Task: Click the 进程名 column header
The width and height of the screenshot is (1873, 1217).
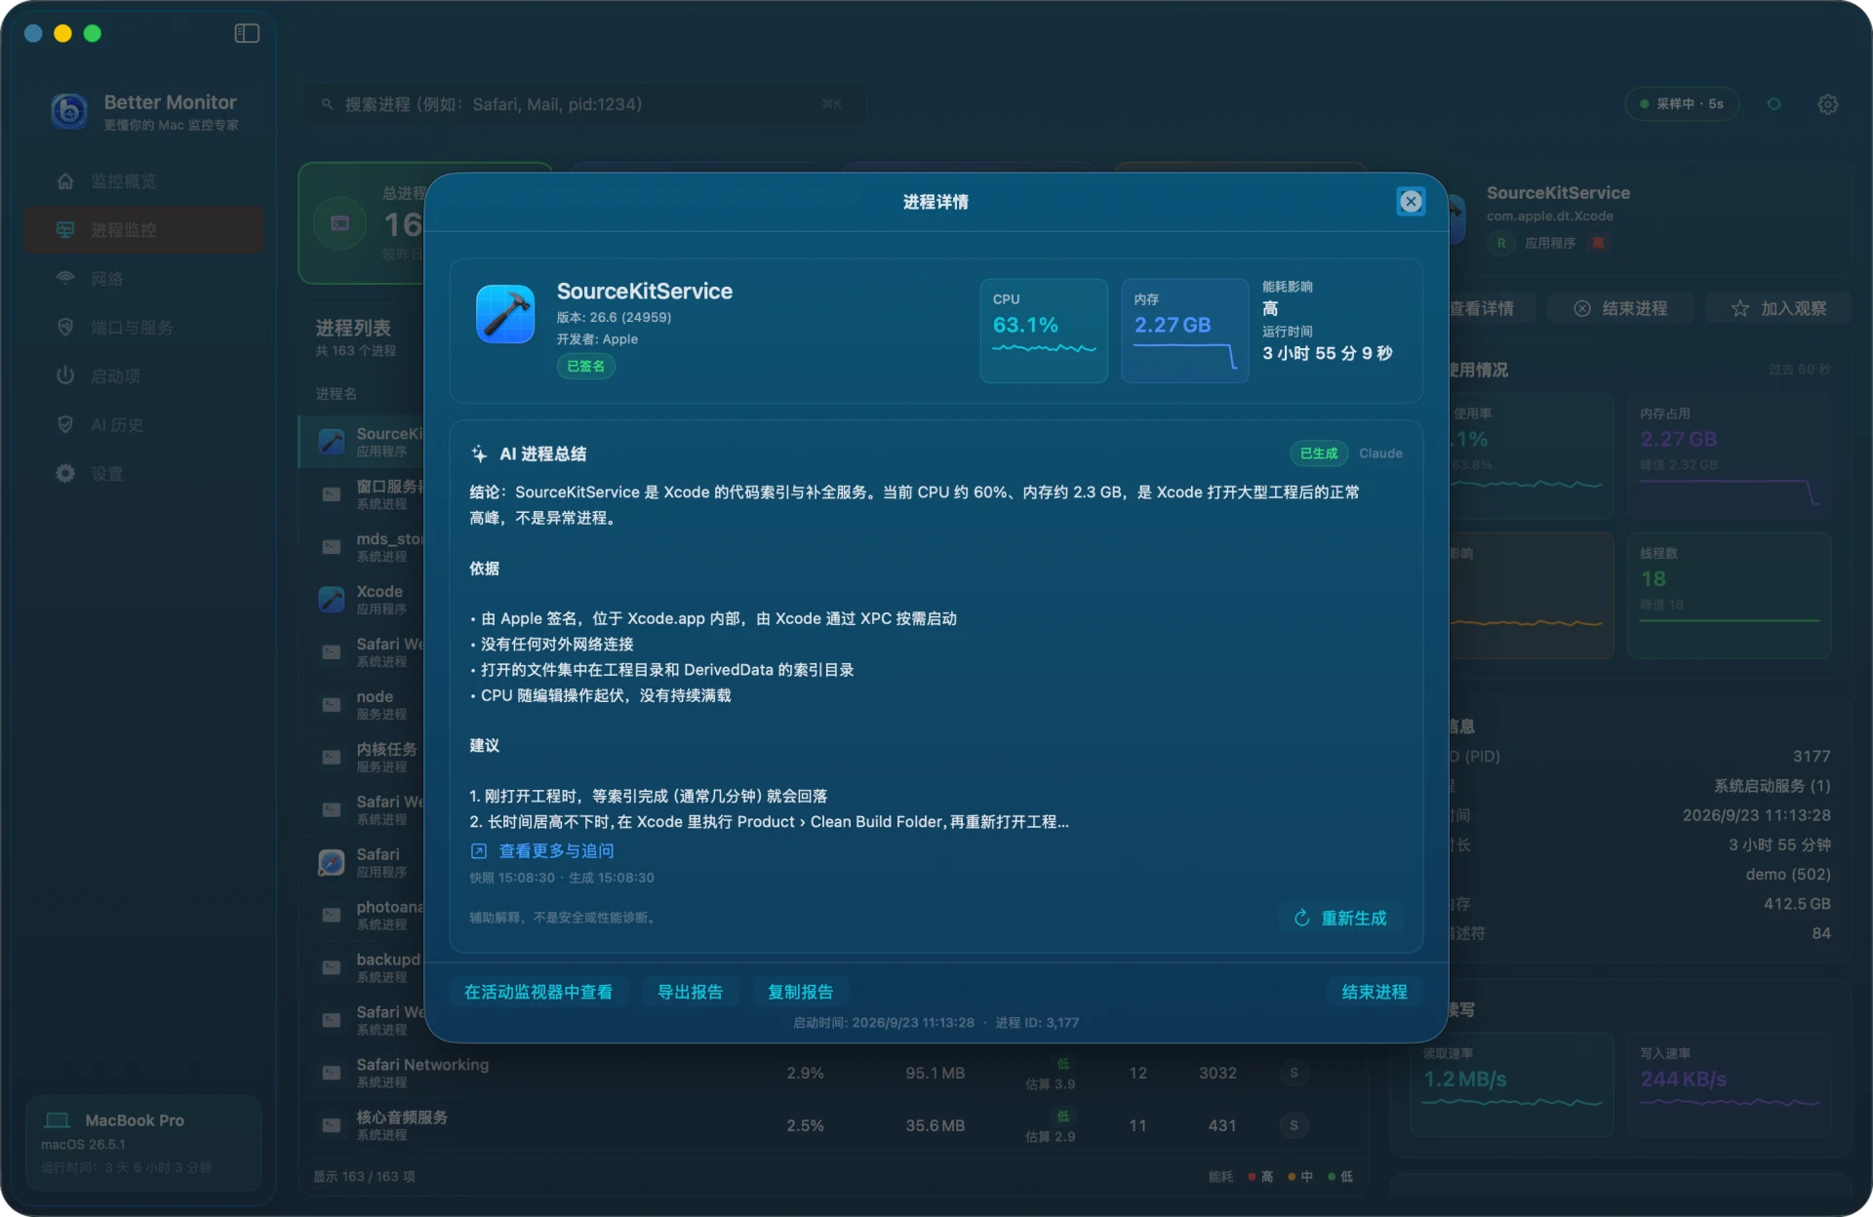Action: (x=337, y=394)
